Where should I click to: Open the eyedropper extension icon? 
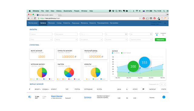tap(158, 18)
